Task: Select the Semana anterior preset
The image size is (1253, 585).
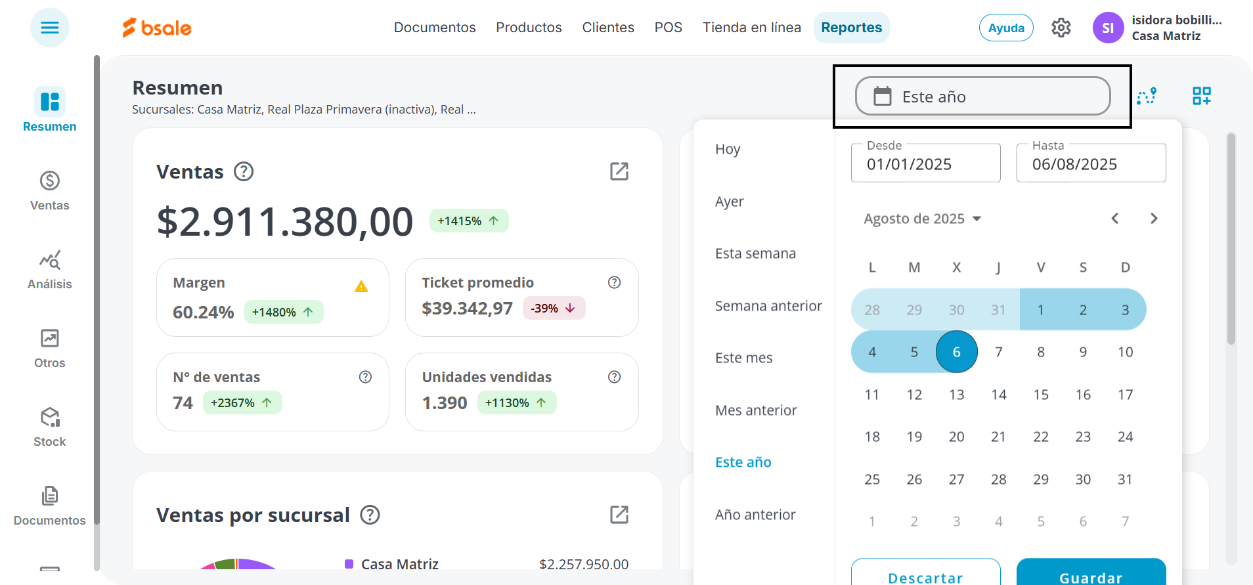Action: point(768,306)
